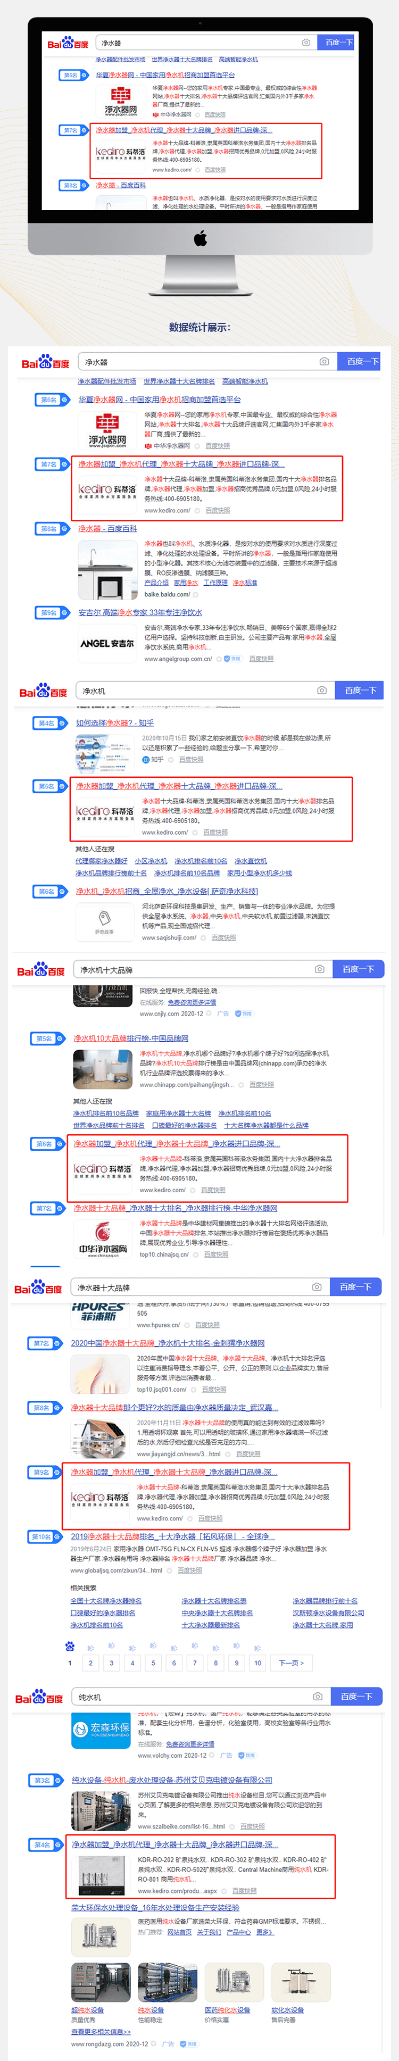
Task: Click 百度一下 next to 净水器十大品牌 query
Action: [356, 1286]
